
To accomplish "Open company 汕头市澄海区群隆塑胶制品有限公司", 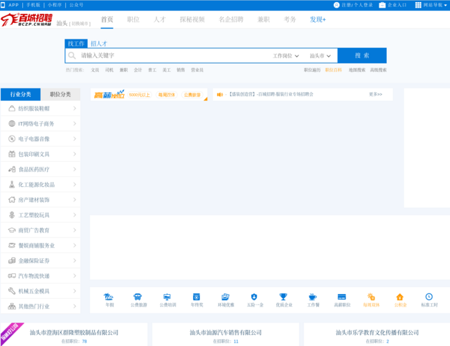I will pyautogui.click(x=74, y=333).
